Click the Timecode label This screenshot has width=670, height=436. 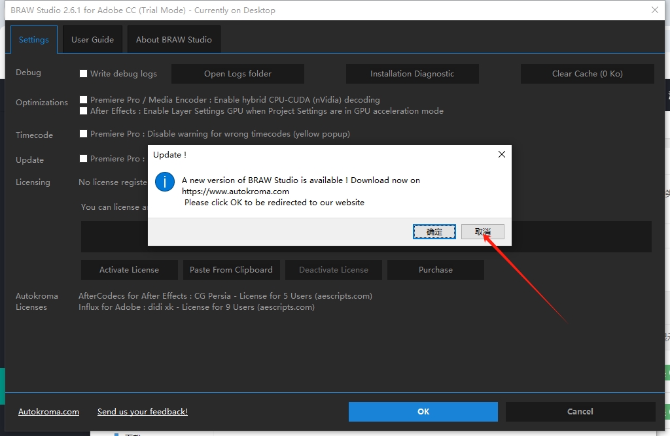point(34,135)
